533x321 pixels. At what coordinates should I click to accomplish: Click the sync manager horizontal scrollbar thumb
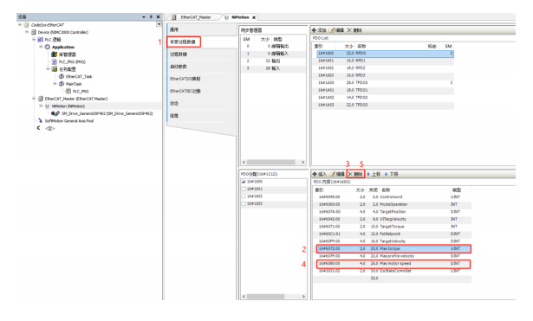(x=271, y=162)
